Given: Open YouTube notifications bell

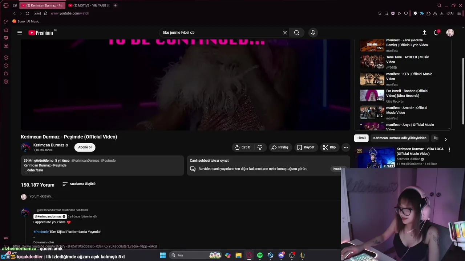Looking at the screenshot, I should click(436, 33).
